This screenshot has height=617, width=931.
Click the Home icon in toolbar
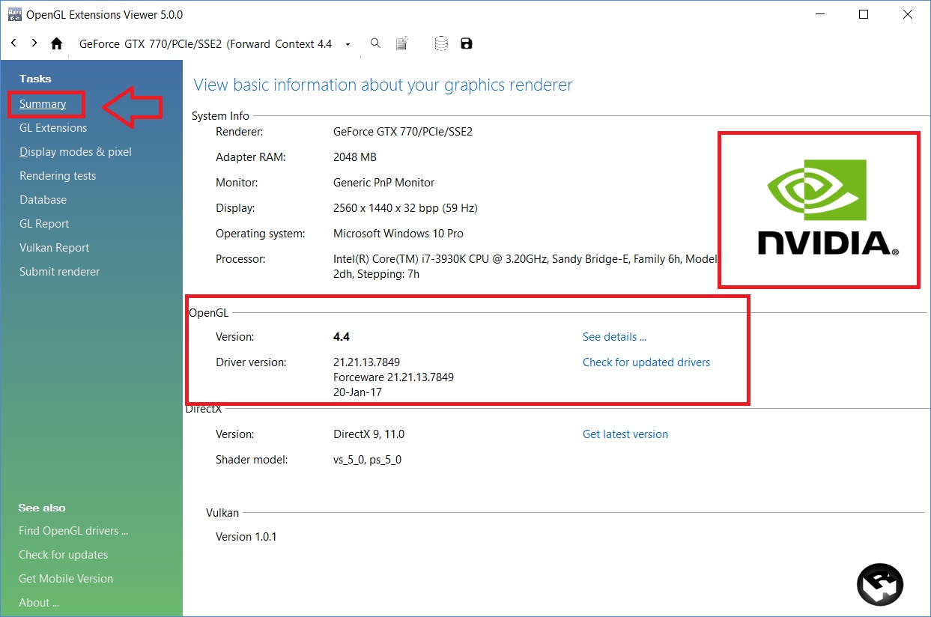[x=56, y=43]
